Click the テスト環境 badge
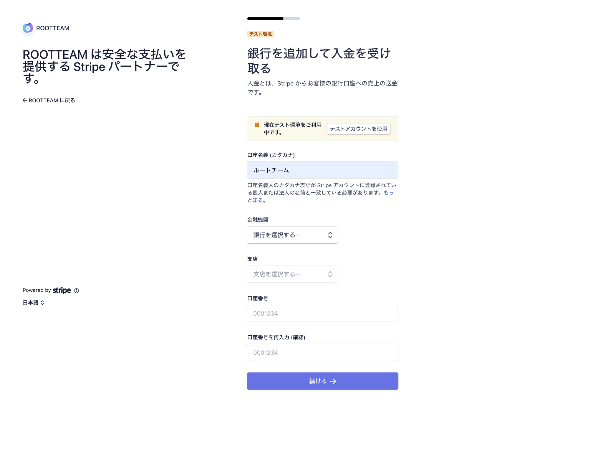 click(x=260, y=34)
